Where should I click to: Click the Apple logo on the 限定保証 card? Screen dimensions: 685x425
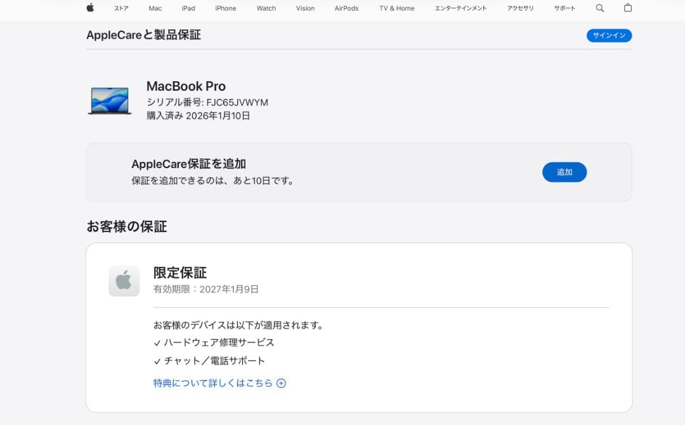click(x=124, y=280)
